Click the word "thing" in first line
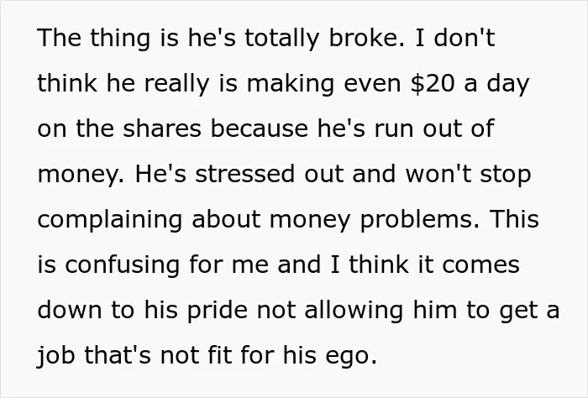 tap(120, 38)
